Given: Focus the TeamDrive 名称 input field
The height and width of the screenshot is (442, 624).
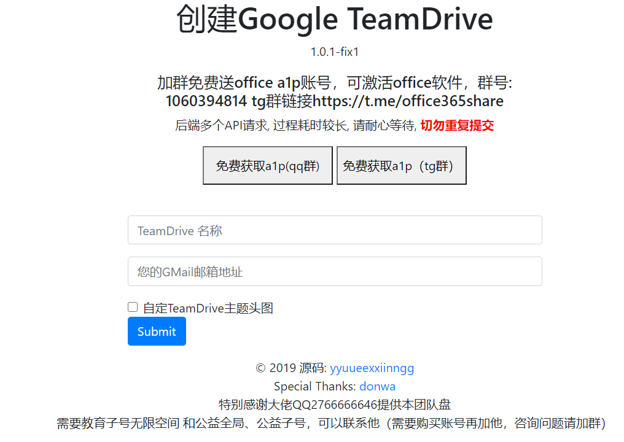Looking at the screenshot, I should point(335,230).
